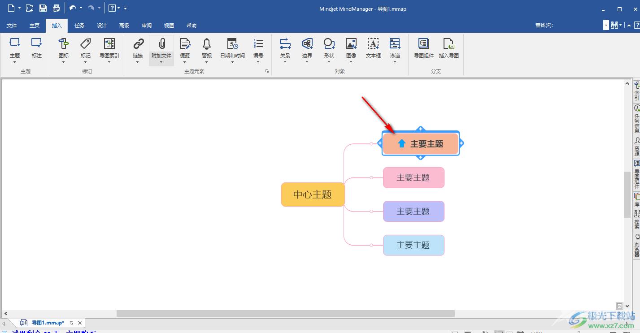
Task: Add a subtopic with the right plus handle
Action: [x=461, y=143]
